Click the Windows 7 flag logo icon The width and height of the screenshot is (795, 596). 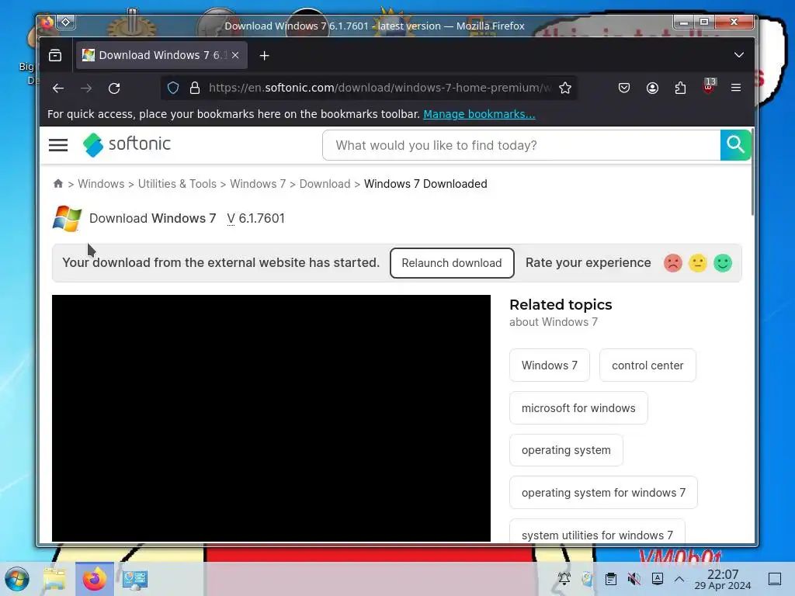point(67,218)
